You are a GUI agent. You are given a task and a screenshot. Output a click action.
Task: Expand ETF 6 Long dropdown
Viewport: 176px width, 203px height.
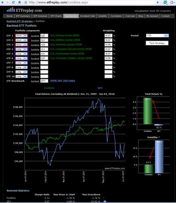point(21,58)
